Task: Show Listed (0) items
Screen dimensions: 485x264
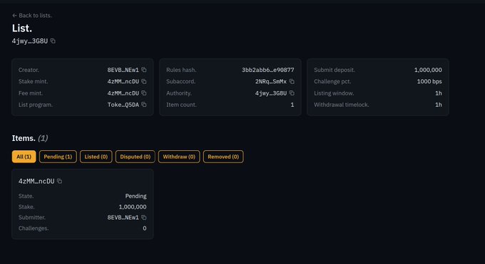Action: [x=96, y=157]
